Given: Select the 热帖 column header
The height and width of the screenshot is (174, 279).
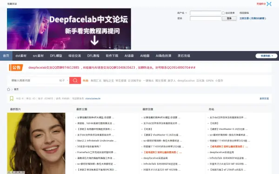Looking at the screenshot, I should (212, 109).
